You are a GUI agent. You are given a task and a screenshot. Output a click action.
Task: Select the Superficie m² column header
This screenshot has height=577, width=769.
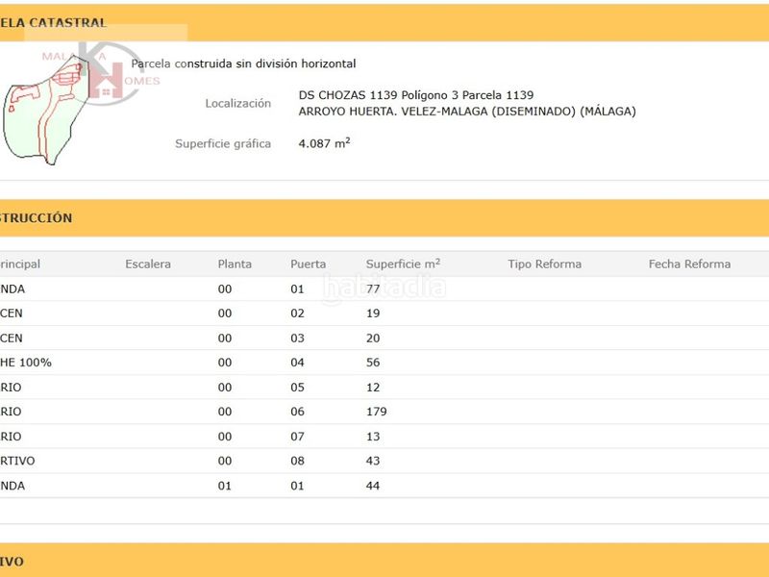tap(403, 263)
